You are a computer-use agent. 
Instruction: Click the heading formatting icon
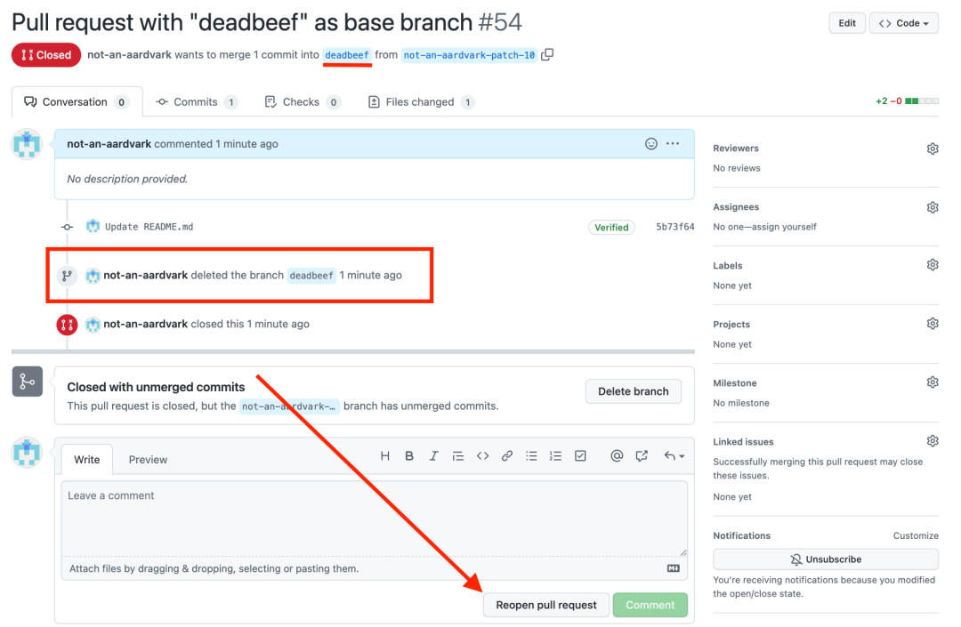(385, 456)
